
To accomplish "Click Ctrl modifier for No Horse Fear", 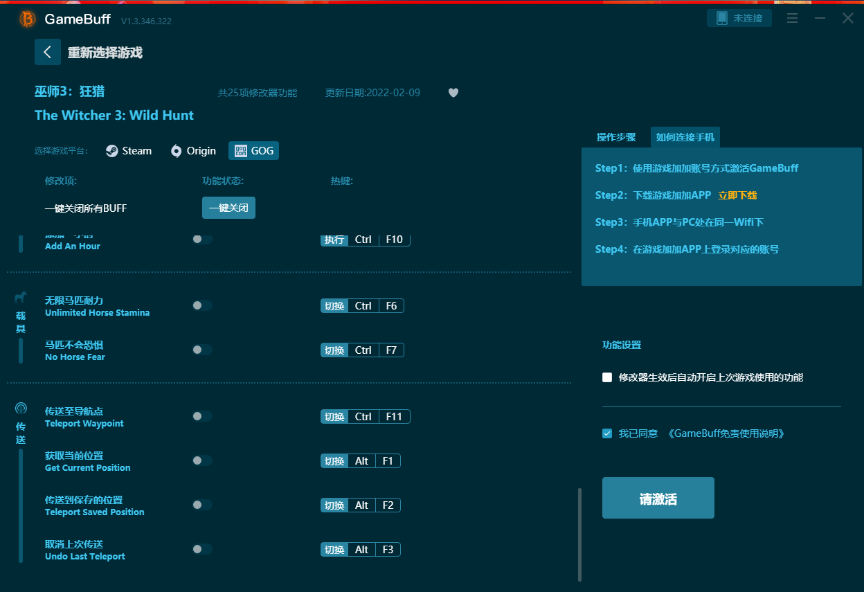I will [x=363, y=350].
